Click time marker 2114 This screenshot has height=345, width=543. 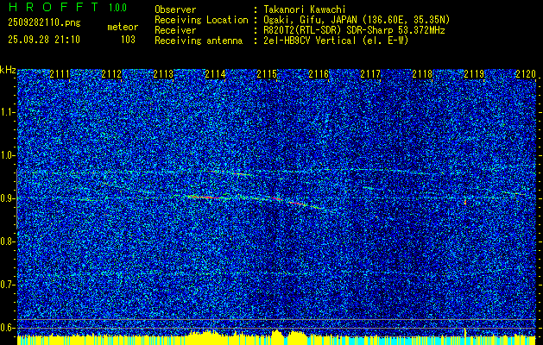click(215, 74)
